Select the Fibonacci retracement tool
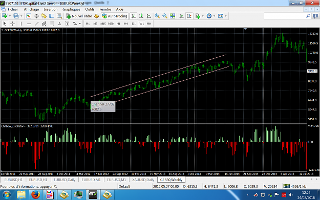 [52, 24]
